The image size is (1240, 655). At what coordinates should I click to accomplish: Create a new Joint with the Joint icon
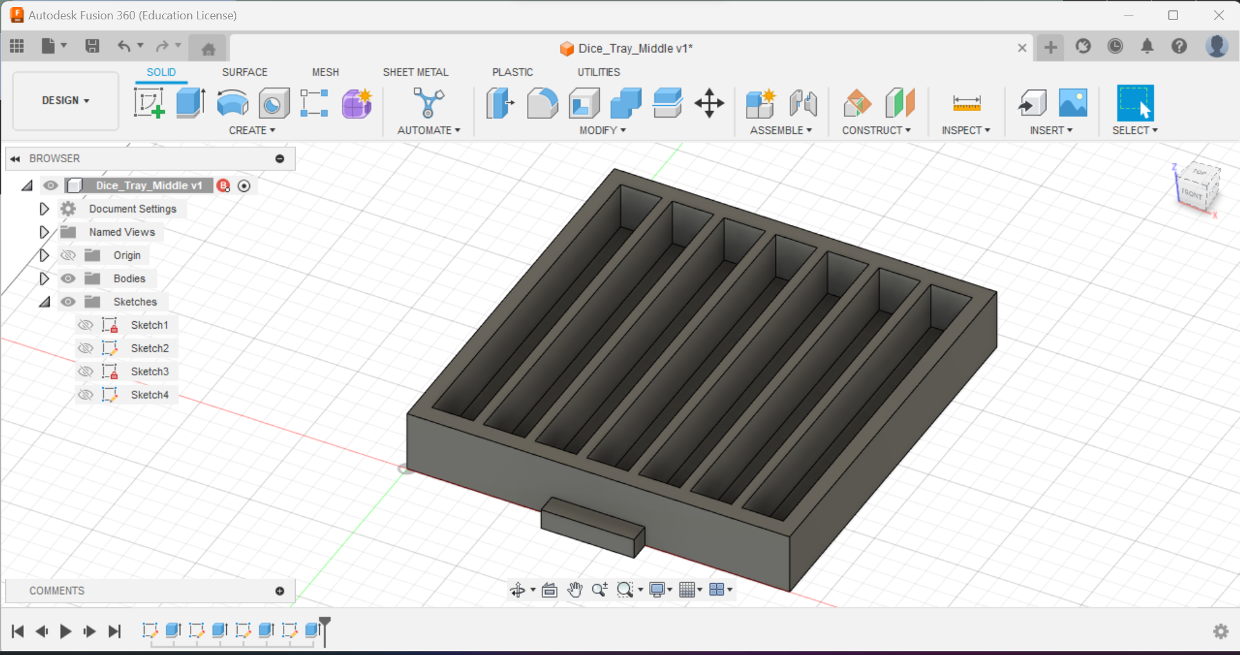(803, 103)
